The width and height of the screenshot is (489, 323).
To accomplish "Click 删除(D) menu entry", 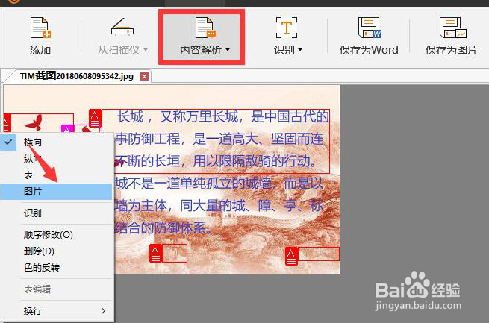I will coord(56,251).
